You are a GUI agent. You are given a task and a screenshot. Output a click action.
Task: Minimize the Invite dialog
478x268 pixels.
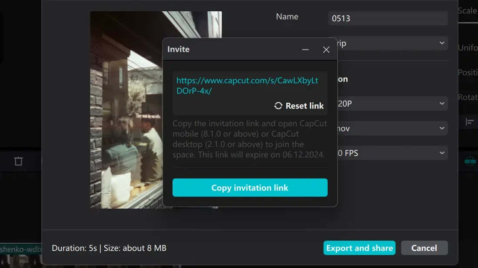coord(305,50)
